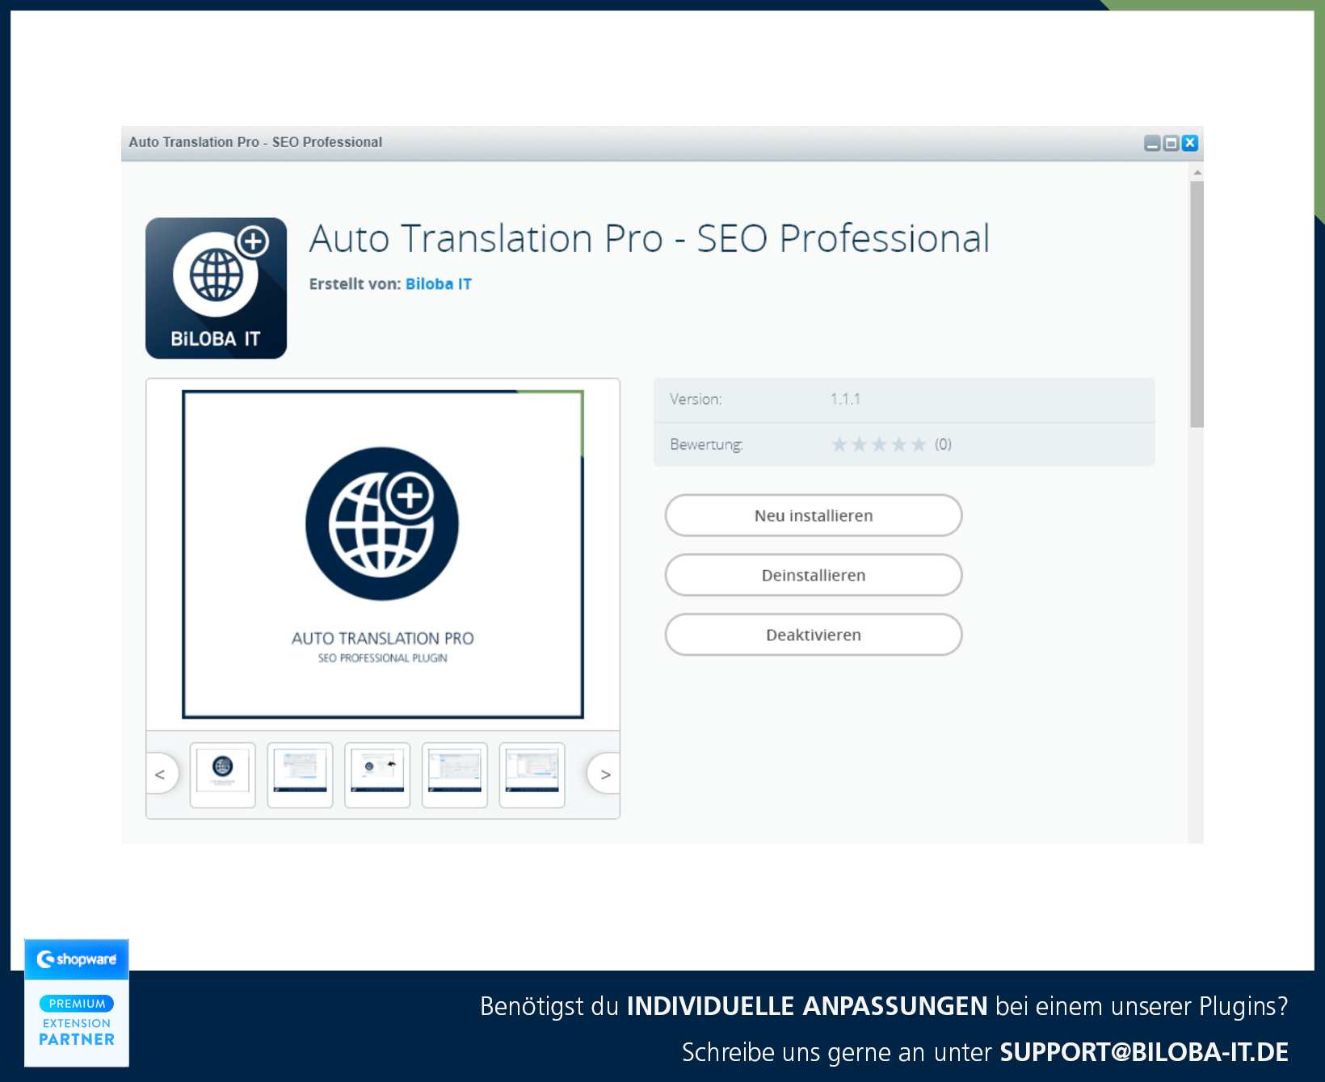Click the Version label

point(696,399)
